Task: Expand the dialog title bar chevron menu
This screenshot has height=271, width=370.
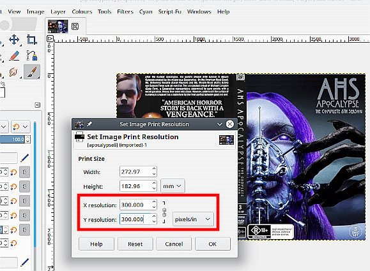Action: click(219, 124)
